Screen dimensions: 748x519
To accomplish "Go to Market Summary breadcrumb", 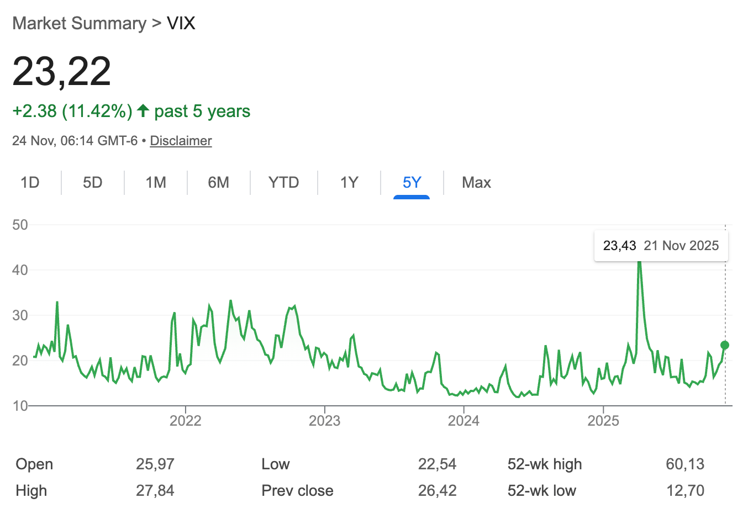I will [x=80, y=23].
